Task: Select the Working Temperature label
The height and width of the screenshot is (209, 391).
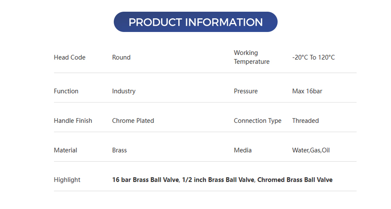Action: (251, 57)
